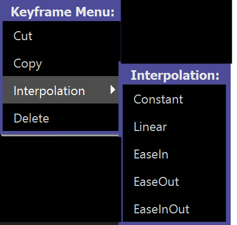Click Cut in the Keyframe Menu
The height and width of the screenshot is (225, 237).
point(61,35)
